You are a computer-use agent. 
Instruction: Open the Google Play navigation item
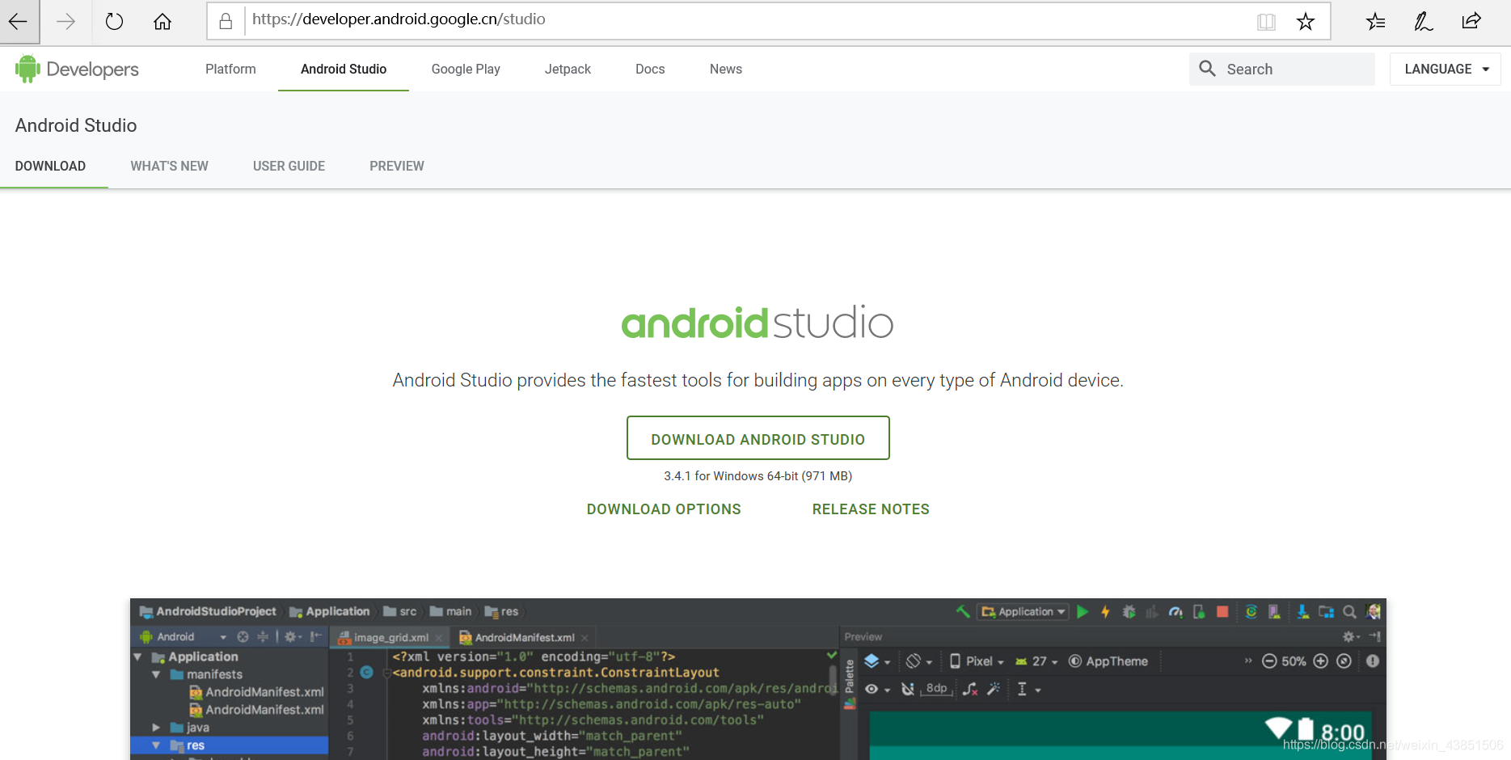click(466, 70)
